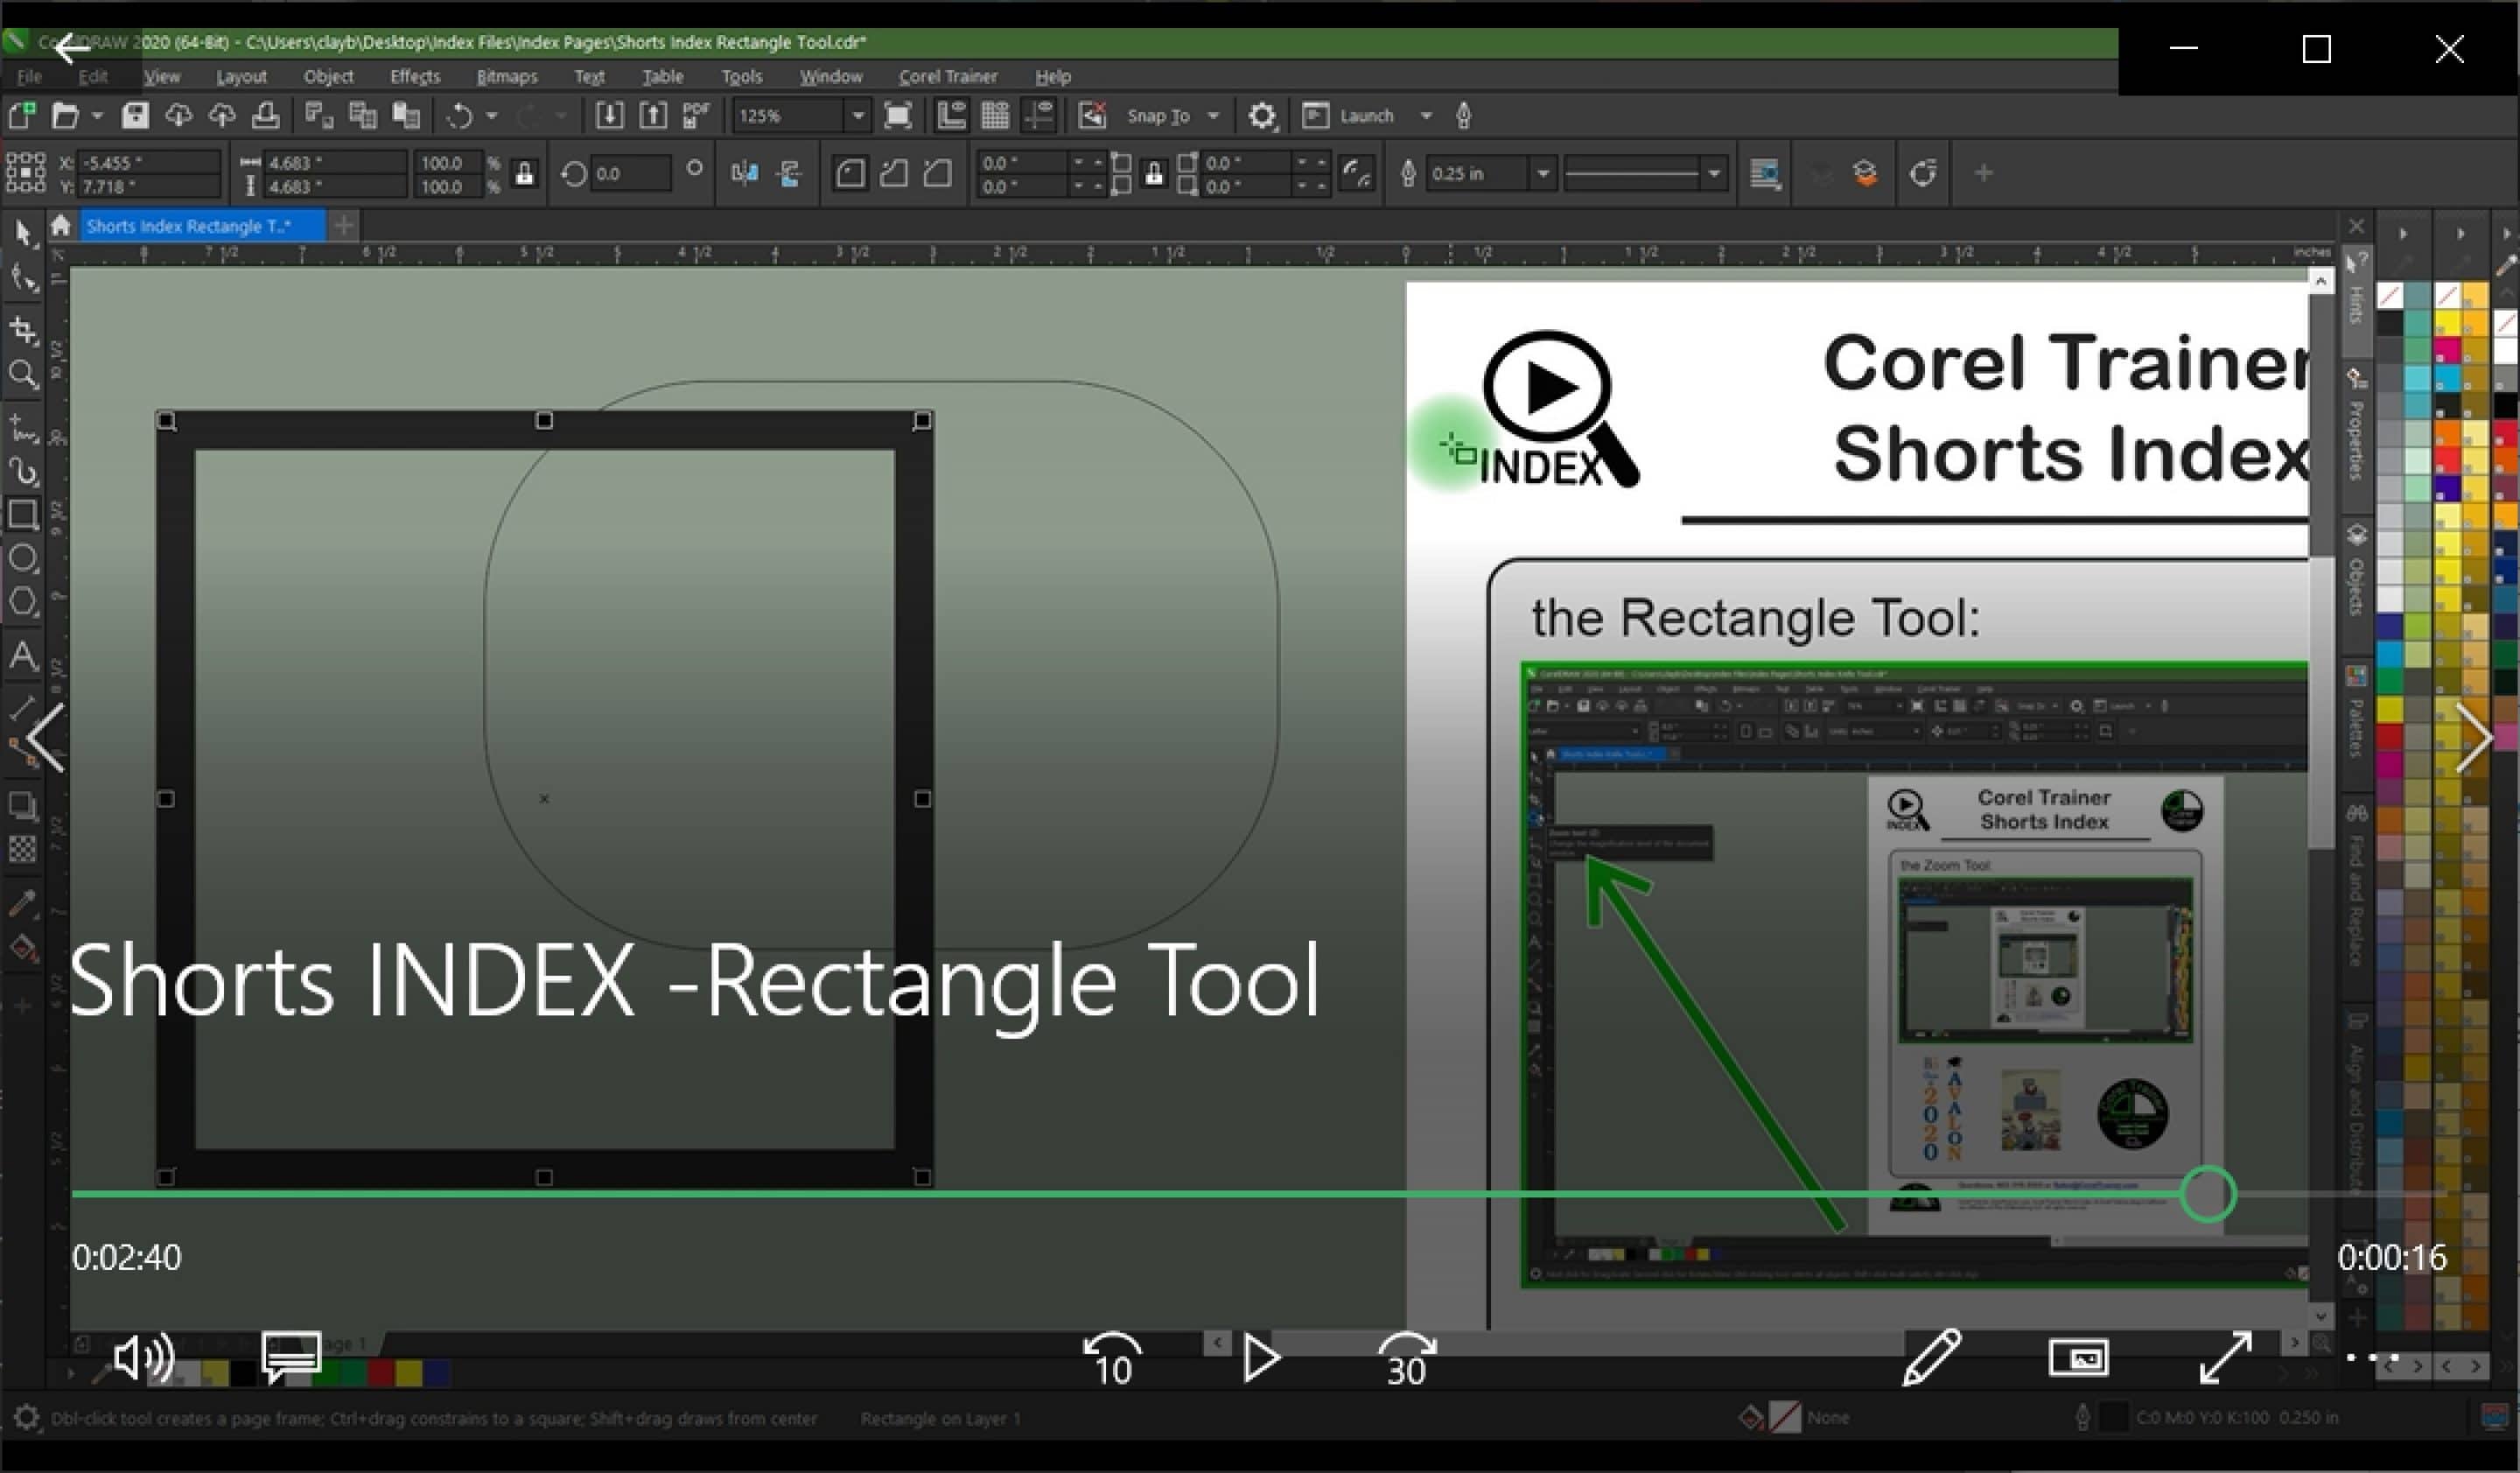Open the Effects menu

click(414, 76)
